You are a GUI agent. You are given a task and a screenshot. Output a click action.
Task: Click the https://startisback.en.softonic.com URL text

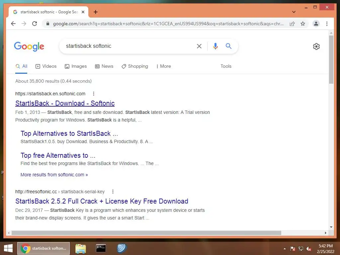(50, 94)
